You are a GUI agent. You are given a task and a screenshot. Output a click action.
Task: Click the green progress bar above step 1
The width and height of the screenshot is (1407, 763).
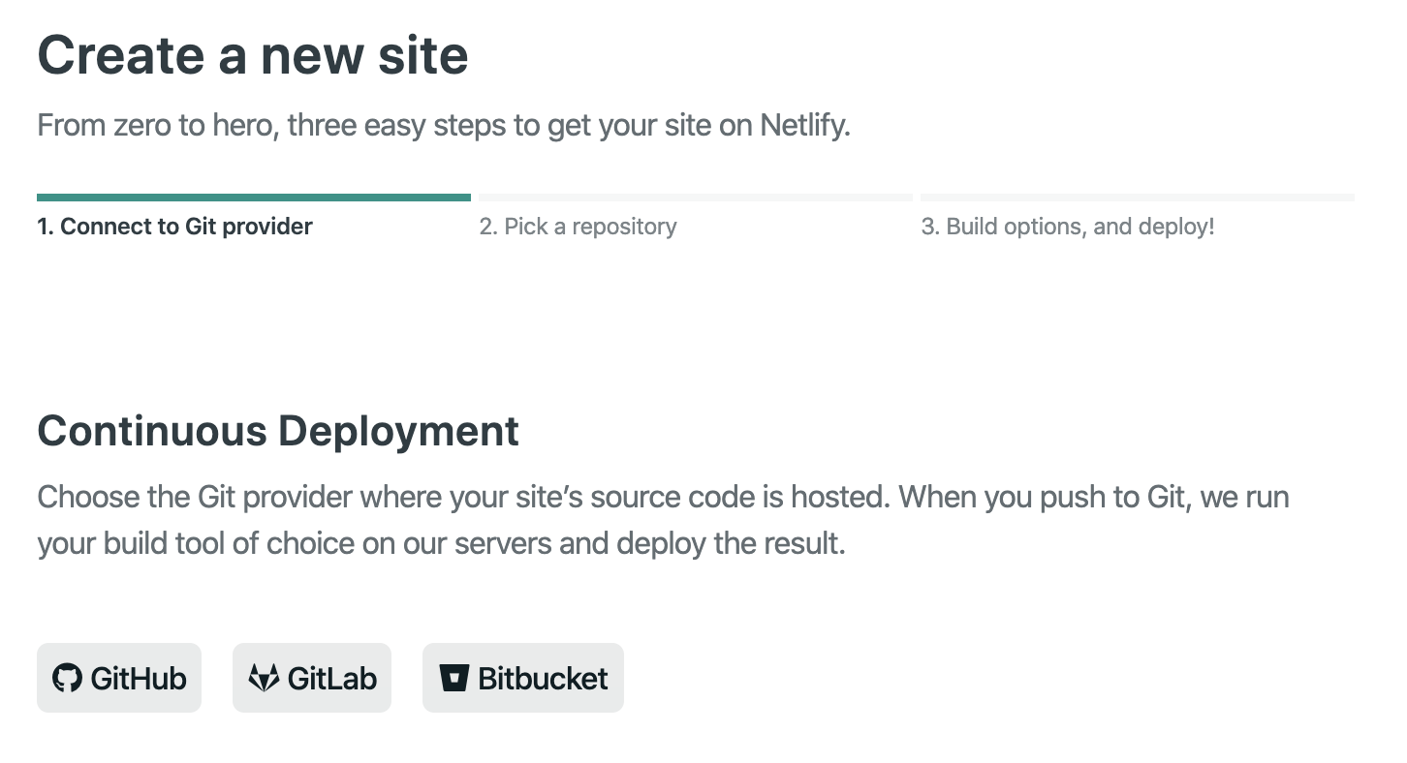pyautogui.click(x=254, y=198)
